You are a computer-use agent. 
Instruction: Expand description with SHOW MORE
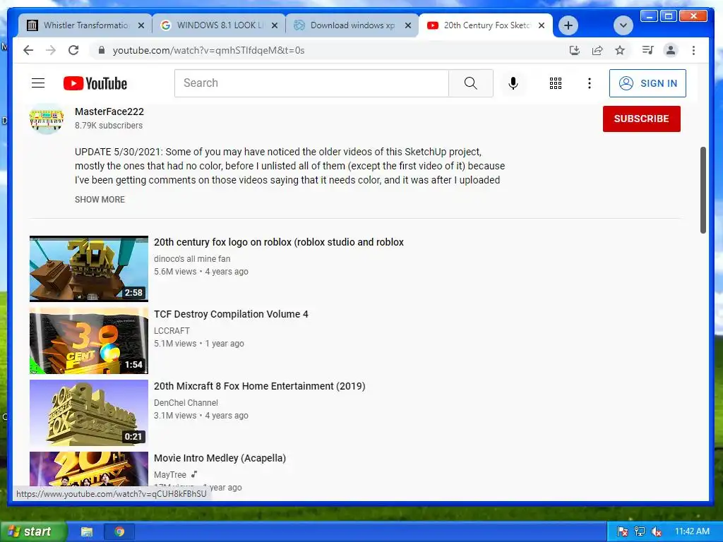click(x=100, y=200)
